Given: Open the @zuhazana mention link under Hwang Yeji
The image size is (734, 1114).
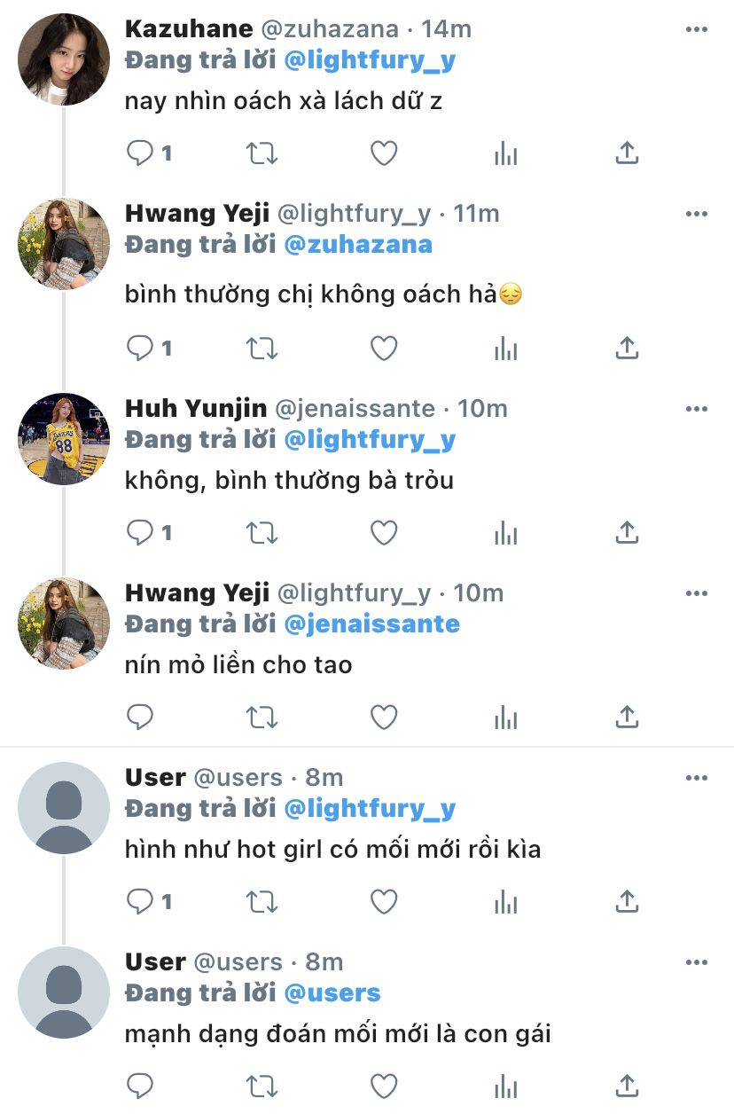Looking at the screenshot, I should point(358,245).
